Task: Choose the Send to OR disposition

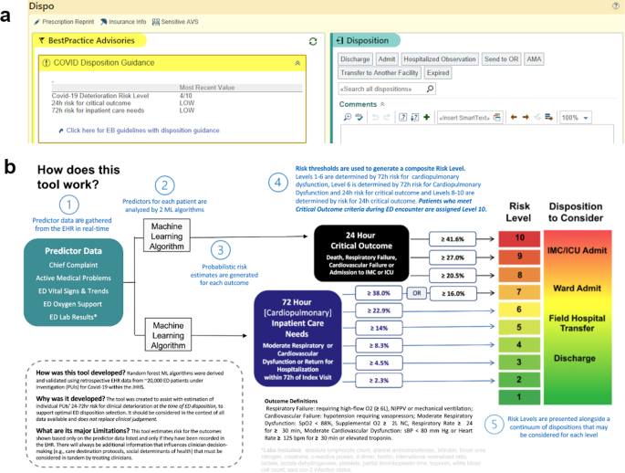Action: (x=501, y=58)
